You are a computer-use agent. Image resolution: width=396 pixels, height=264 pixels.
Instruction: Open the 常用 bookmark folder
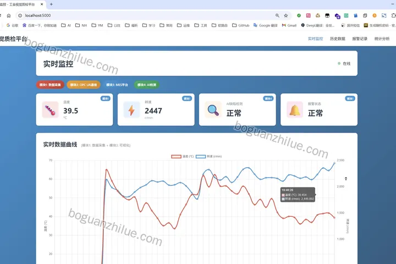[166, 25]
